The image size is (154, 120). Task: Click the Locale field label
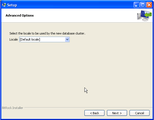(x=13, y=39)
